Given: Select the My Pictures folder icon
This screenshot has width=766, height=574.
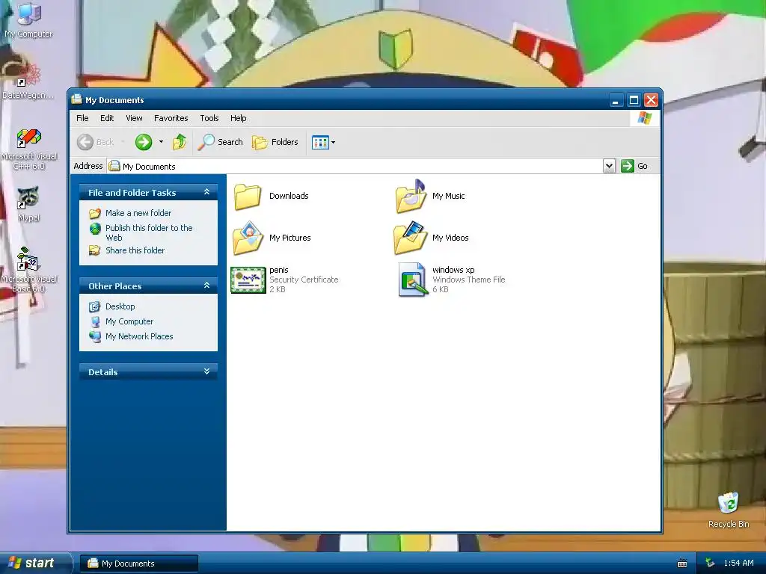Looking at the screenshot, I should coord(248,238).
